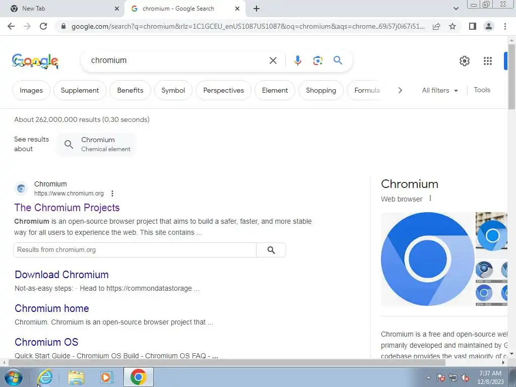This screenshot has height=387, width=516.
Task: Click the Results from chromium.org field
Action: (x=135, y=250)
